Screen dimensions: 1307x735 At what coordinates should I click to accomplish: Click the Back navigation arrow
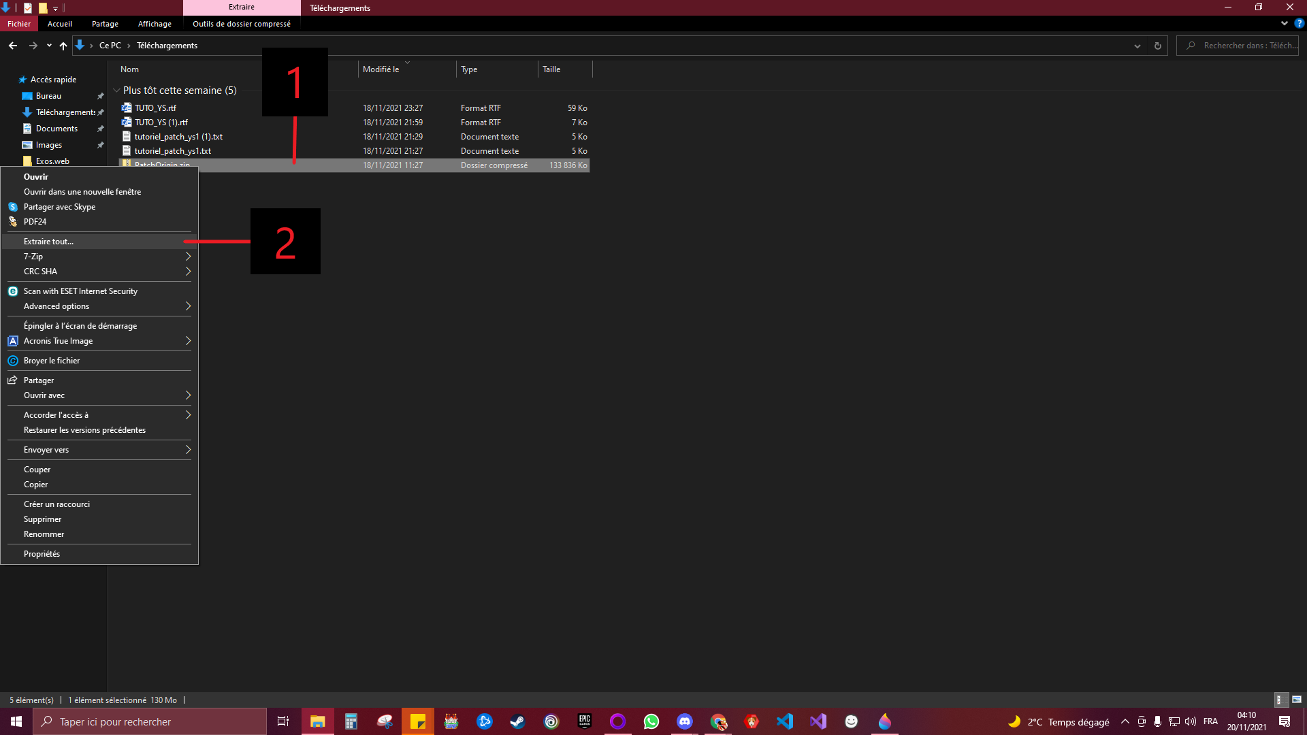tap(13, 46)
